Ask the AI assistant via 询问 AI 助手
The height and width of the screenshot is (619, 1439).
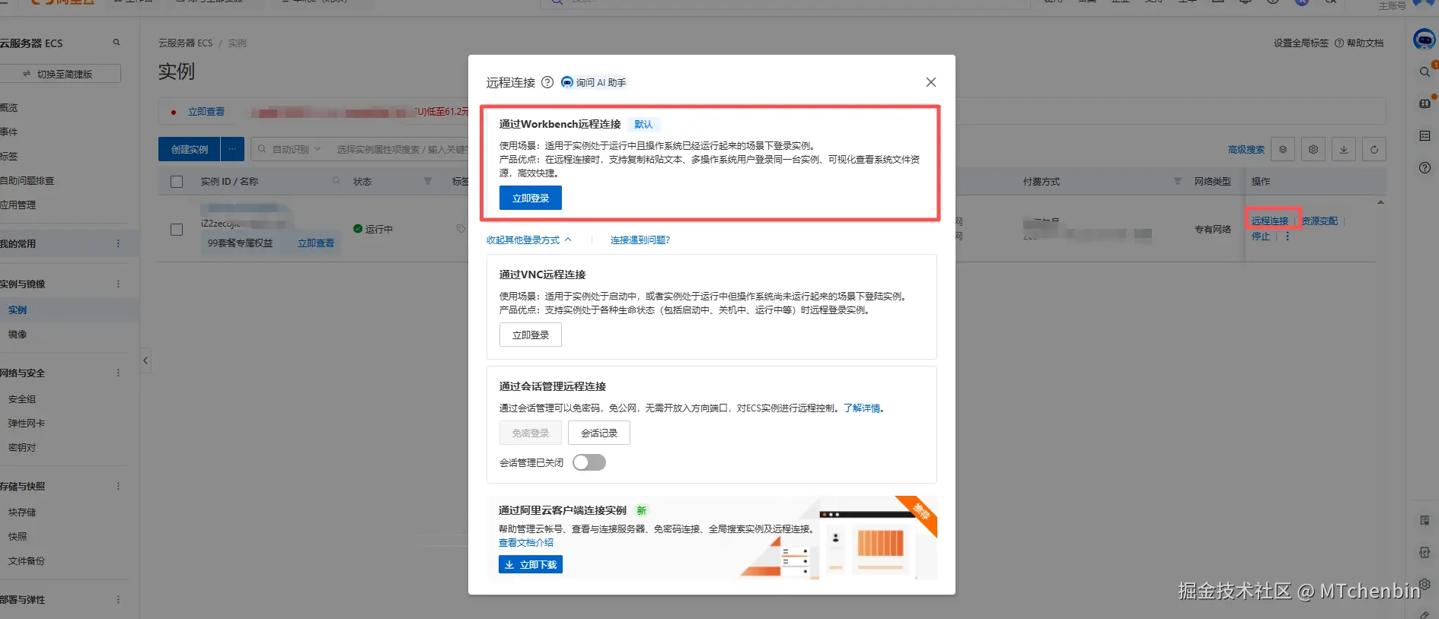(594, 82)
